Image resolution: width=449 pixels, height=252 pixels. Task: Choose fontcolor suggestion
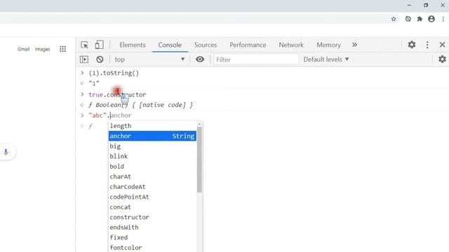tap(152, 247)
